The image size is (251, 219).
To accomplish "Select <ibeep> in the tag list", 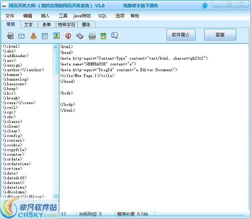I will [x=10, y=89].
